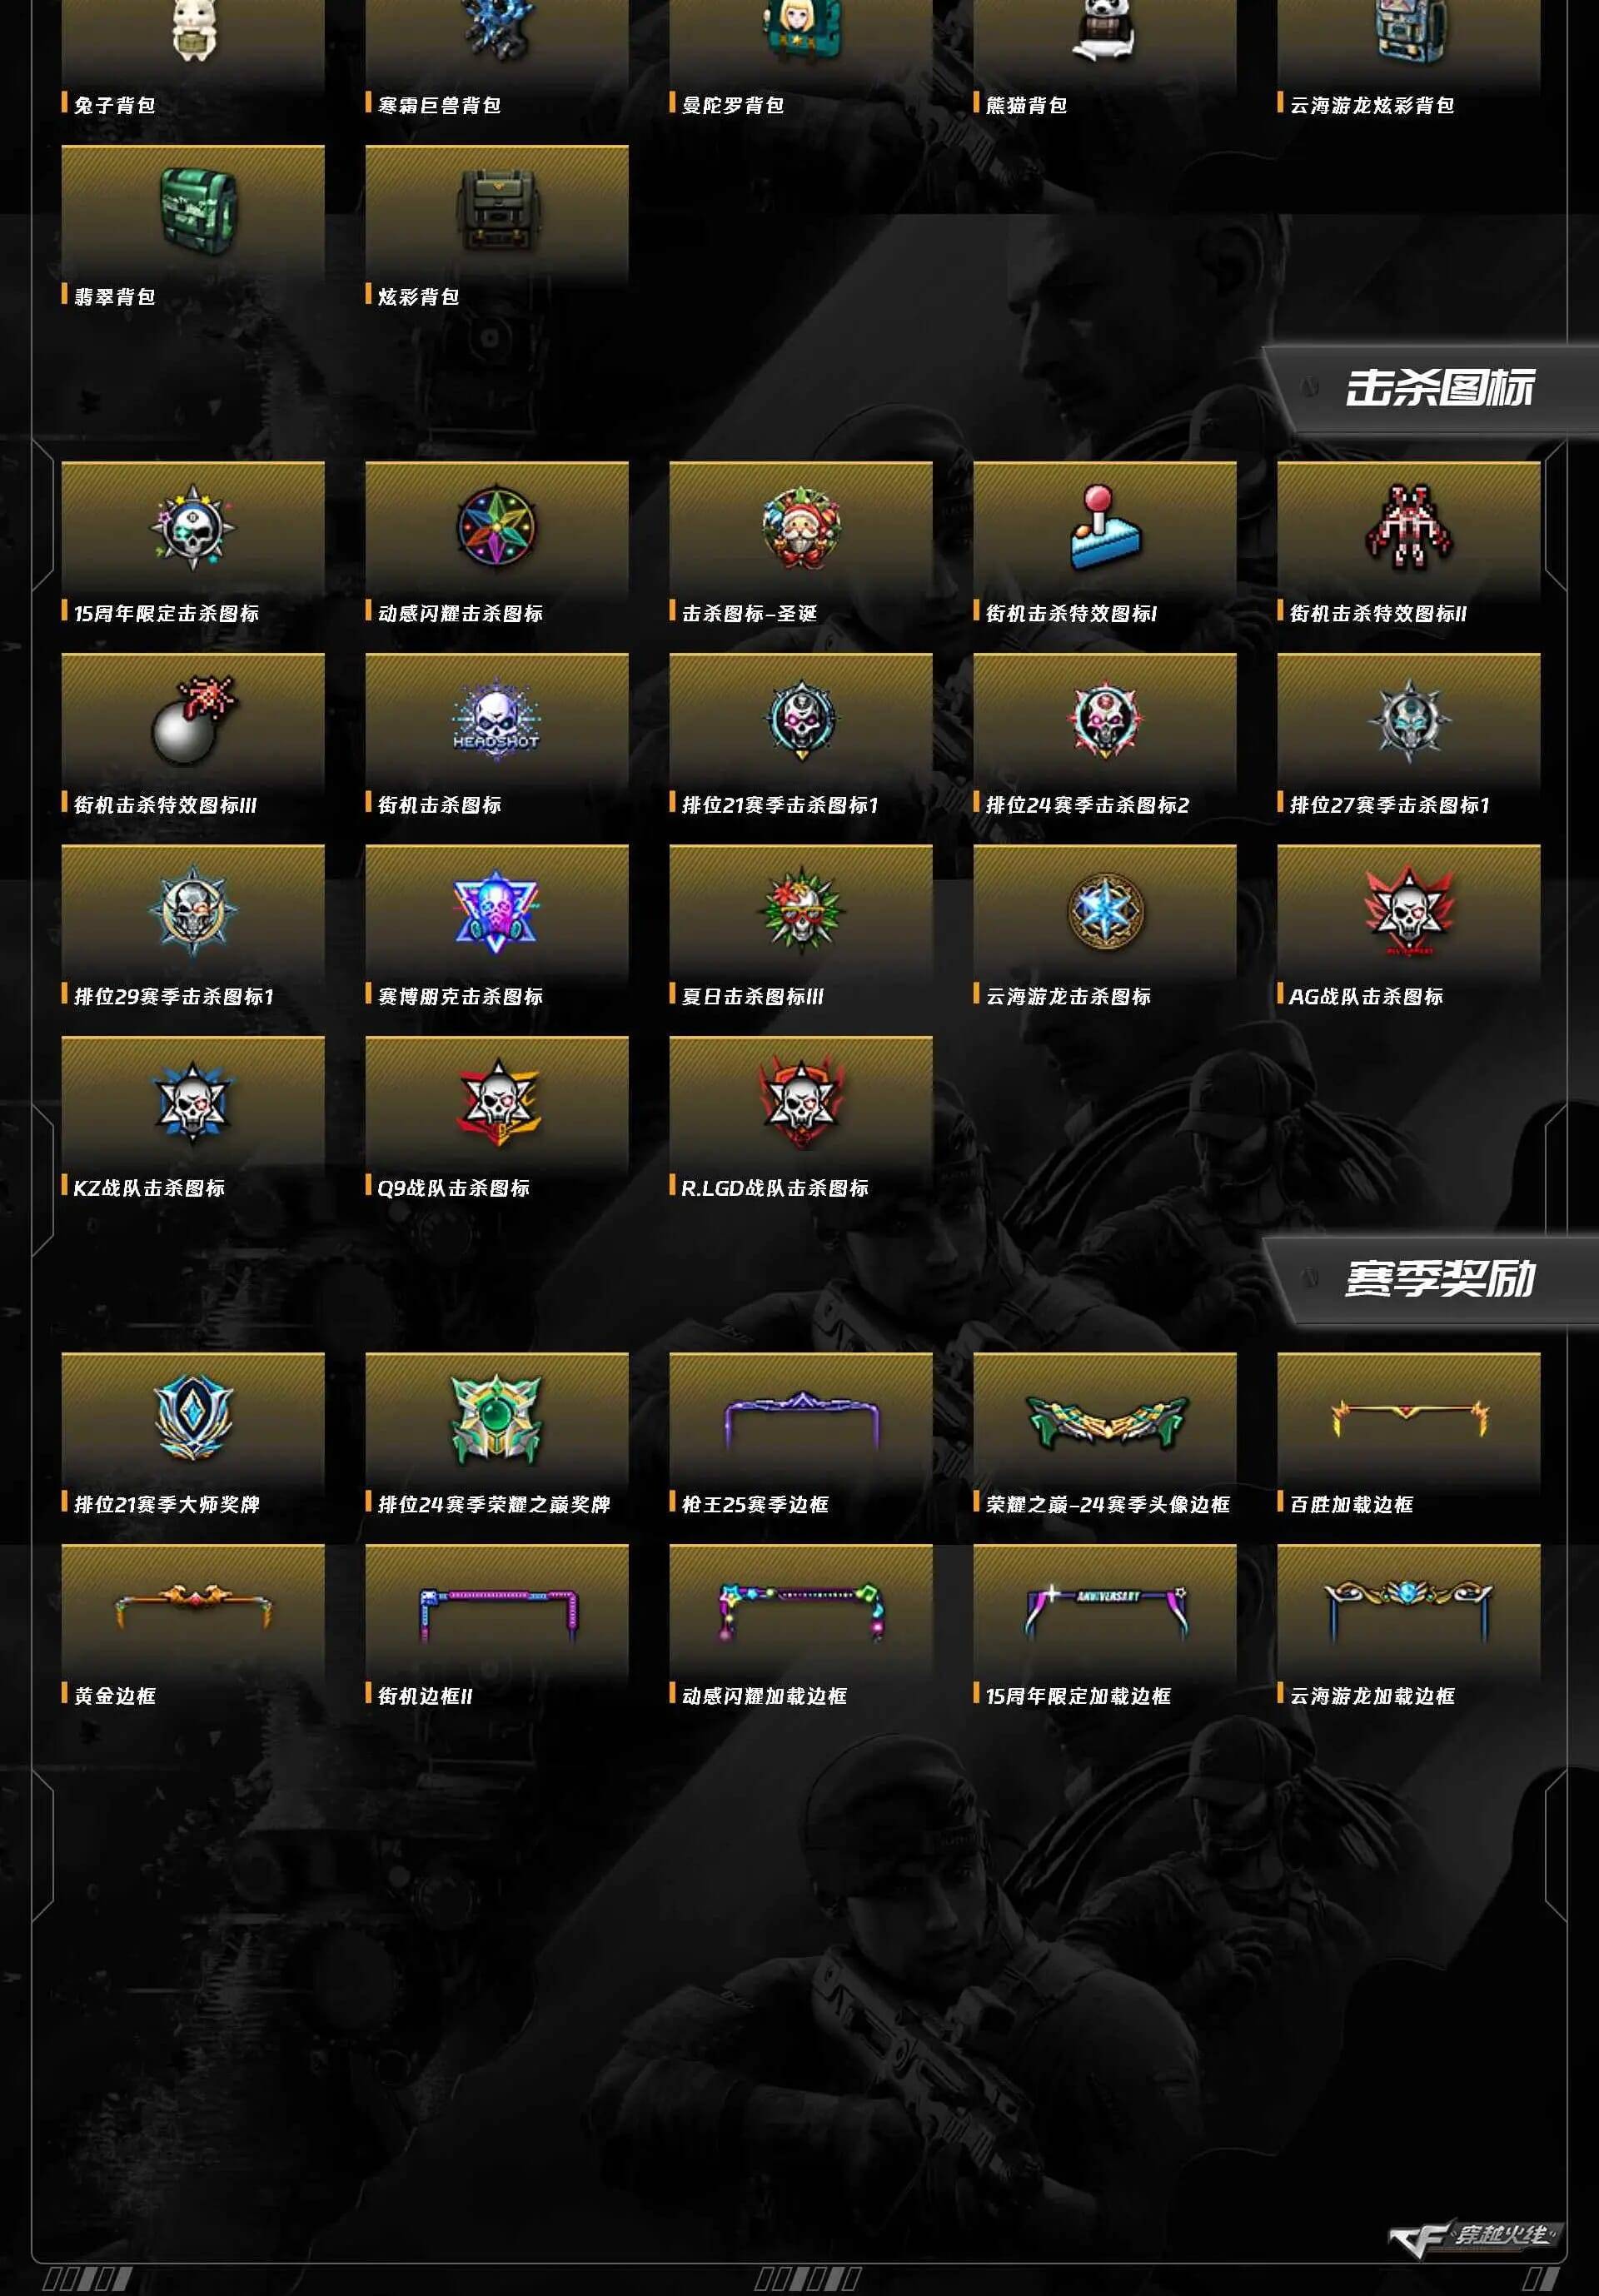Choose the 枪王25赛季边框 frame

coord(801,1420)
